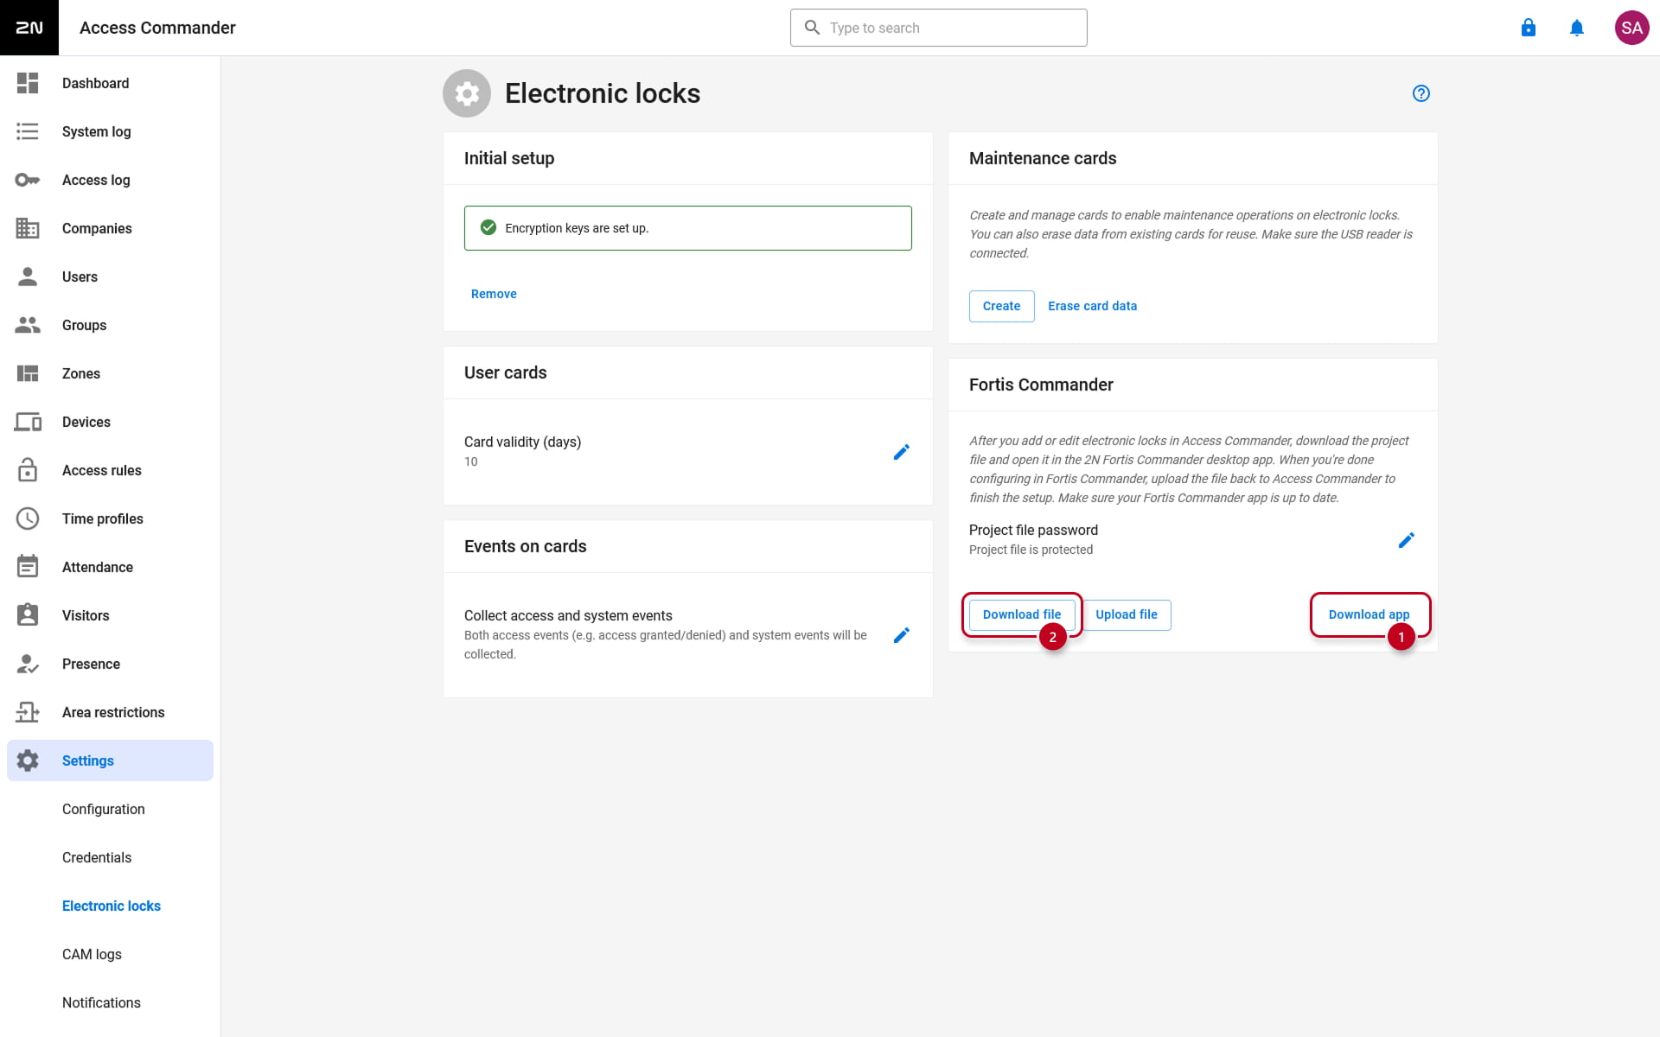Click the 'Maintenance cards' heading

click(1043, 158)
